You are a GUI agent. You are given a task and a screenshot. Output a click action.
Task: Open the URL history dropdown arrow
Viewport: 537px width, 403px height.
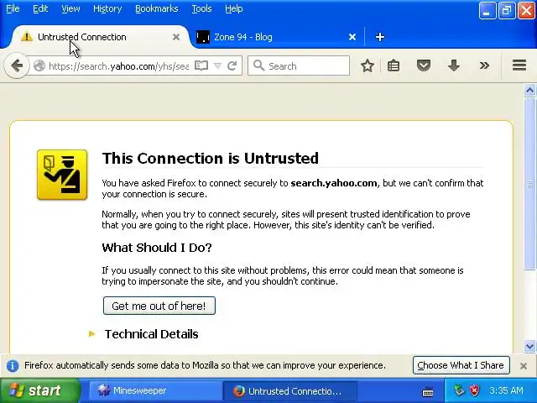pyautogui.click(x=217, y=65)
